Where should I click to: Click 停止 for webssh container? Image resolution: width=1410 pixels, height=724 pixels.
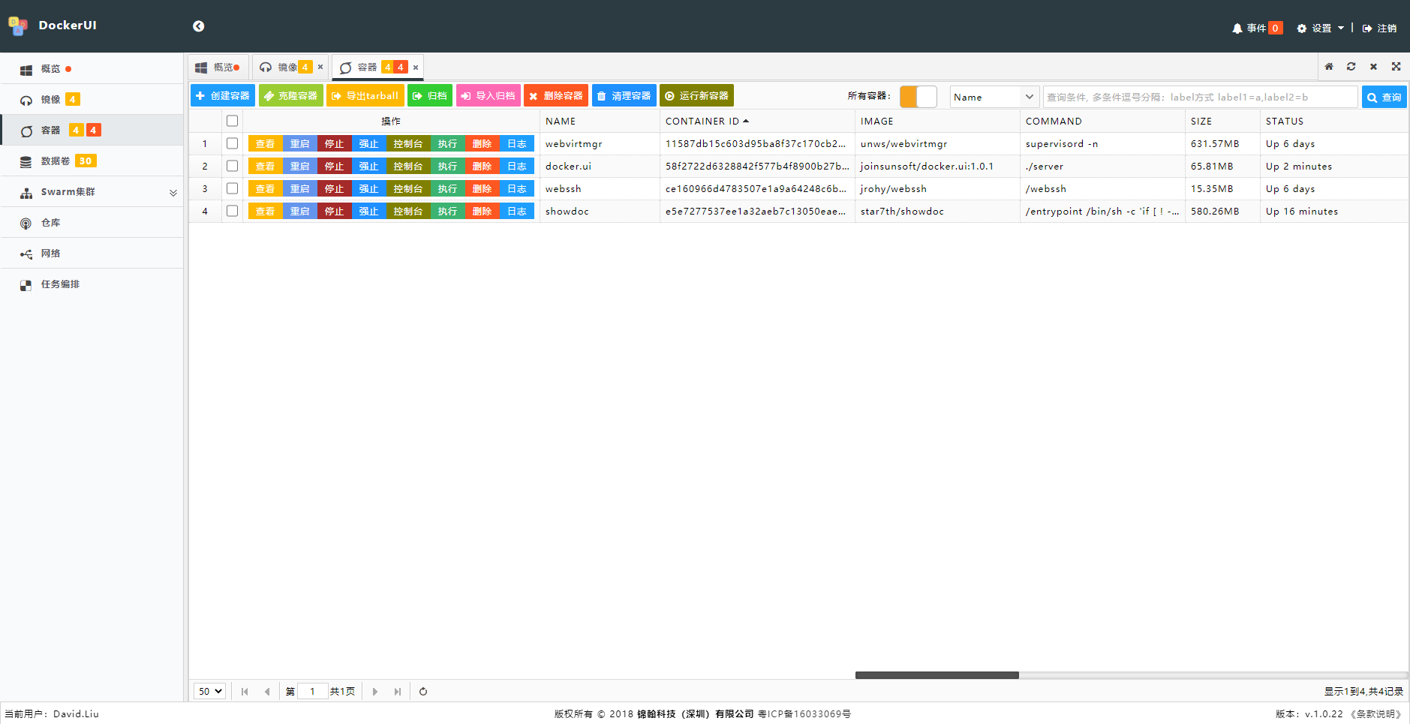click(x=335, y=188)
